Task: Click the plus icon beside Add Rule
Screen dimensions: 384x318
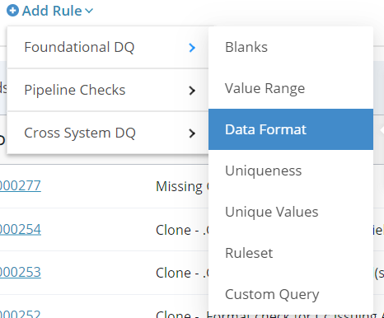Action: click(12, 11)
